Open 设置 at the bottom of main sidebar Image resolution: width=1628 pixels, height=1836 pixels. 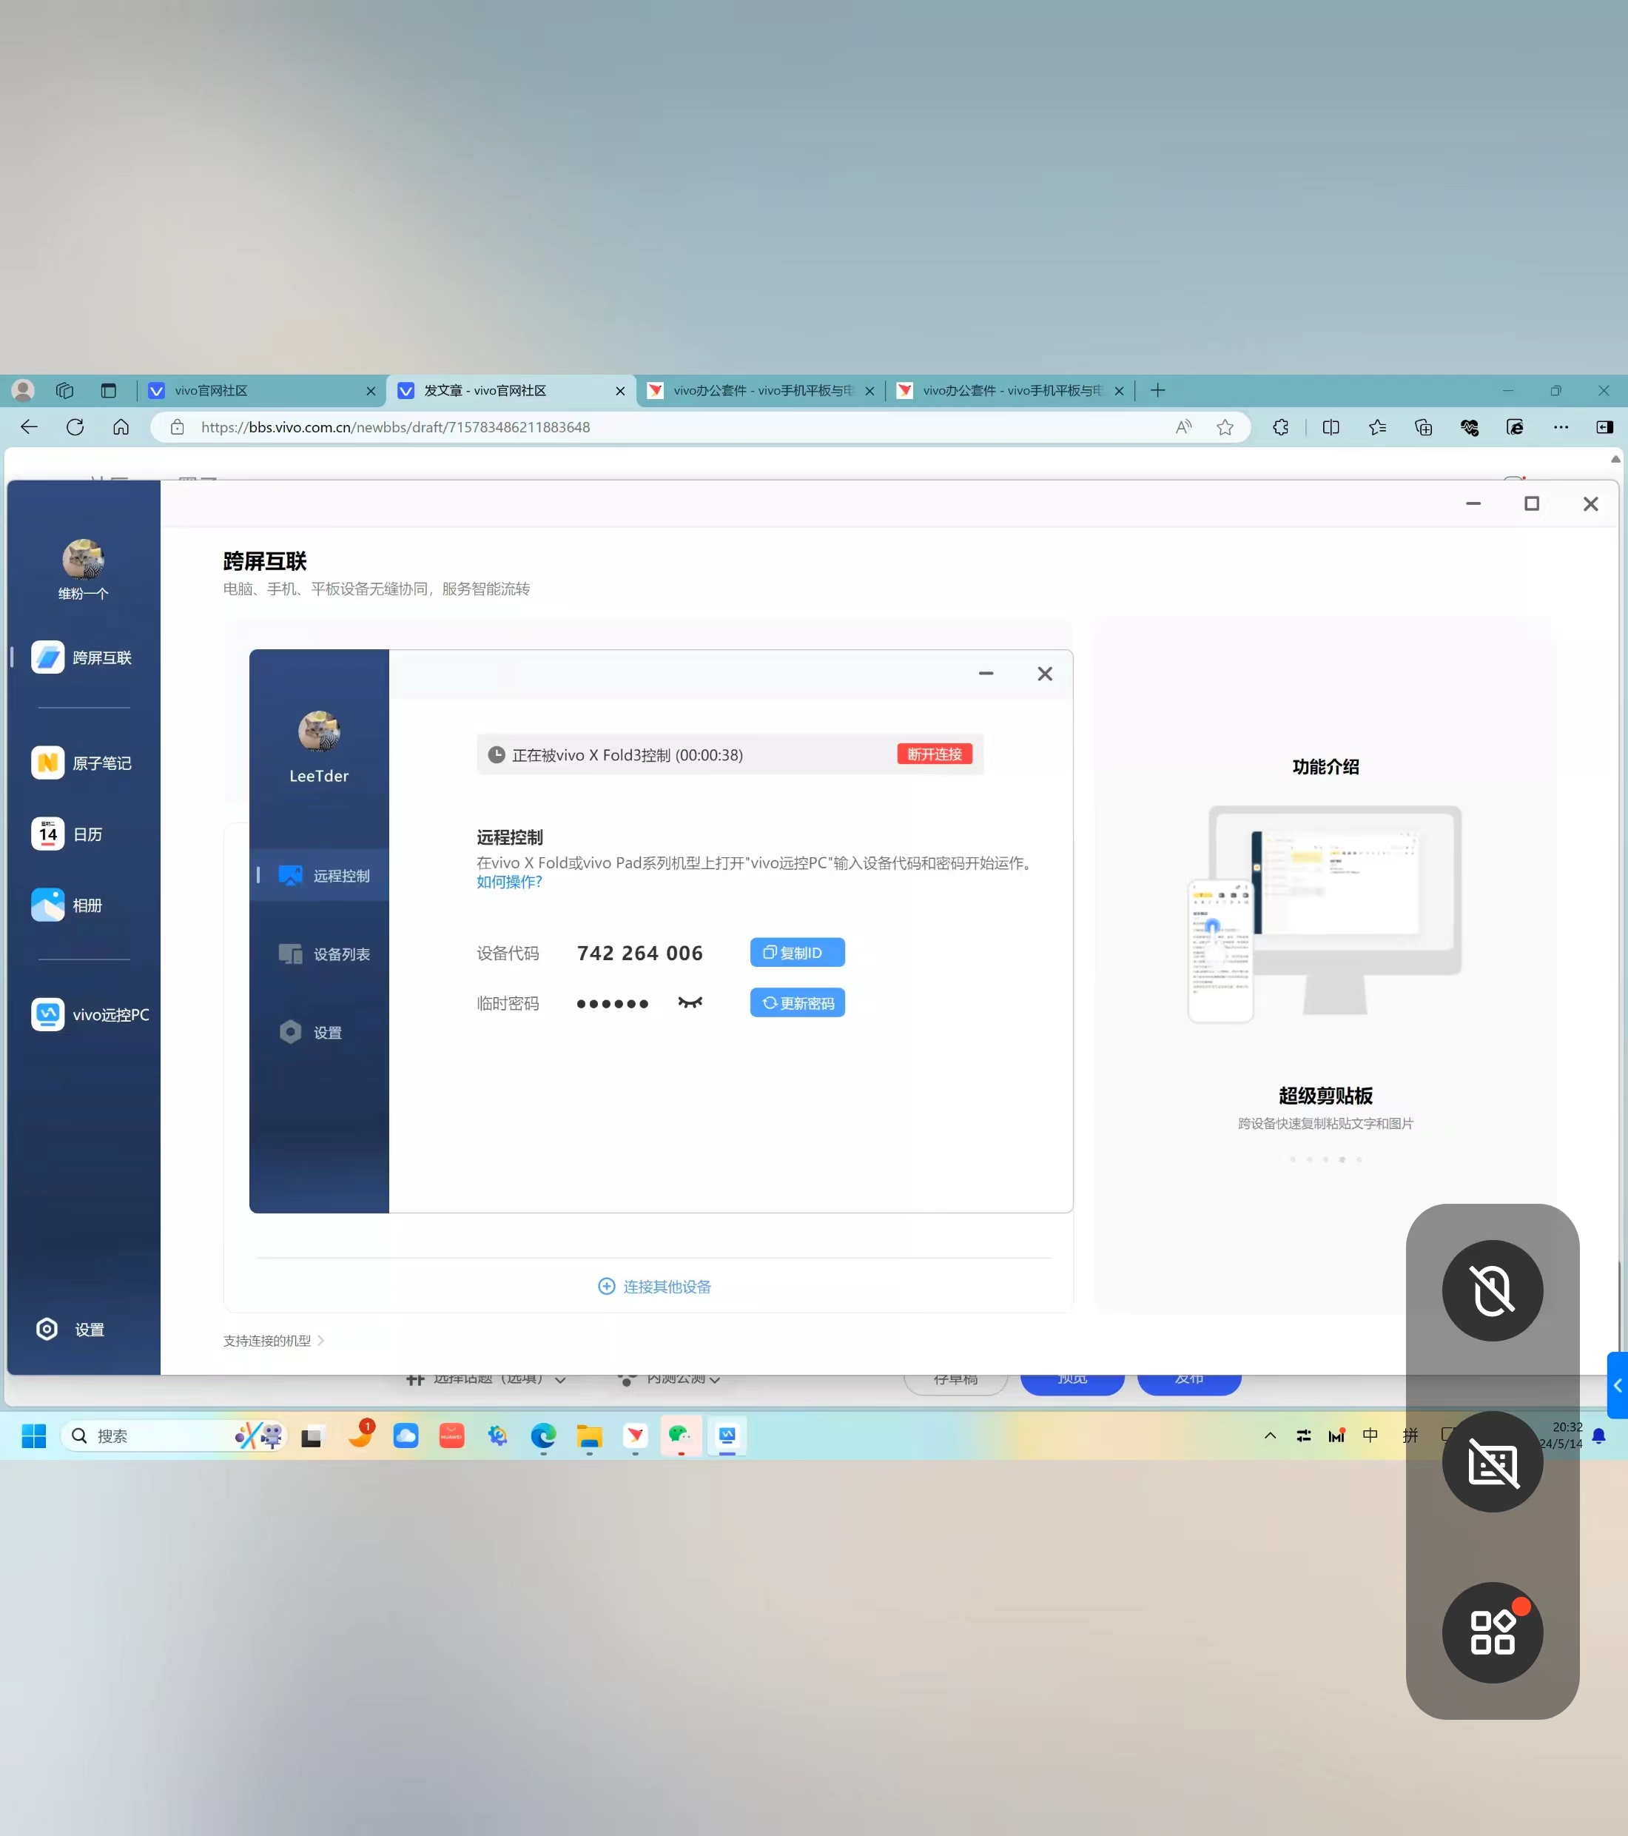coord(70,1330)
